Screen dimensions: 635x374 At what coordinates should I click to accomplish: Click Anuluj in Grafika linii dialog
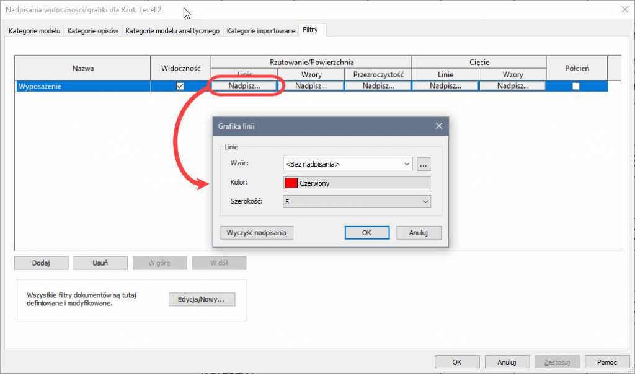[x=419, y=233]
